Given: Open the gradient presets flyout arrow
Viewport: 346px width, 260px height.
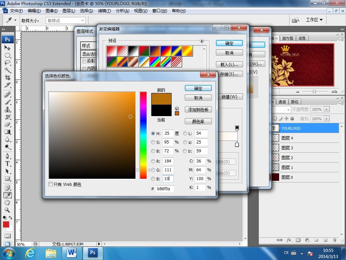Looking at the screenshot, I should 202,41.
